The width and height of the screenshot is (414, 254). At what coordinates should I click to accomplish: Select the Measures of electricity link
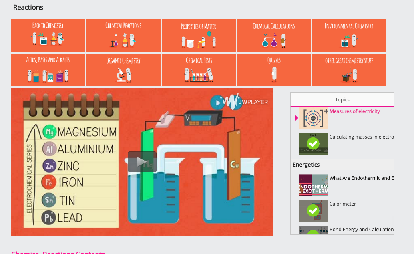(354, 111)
